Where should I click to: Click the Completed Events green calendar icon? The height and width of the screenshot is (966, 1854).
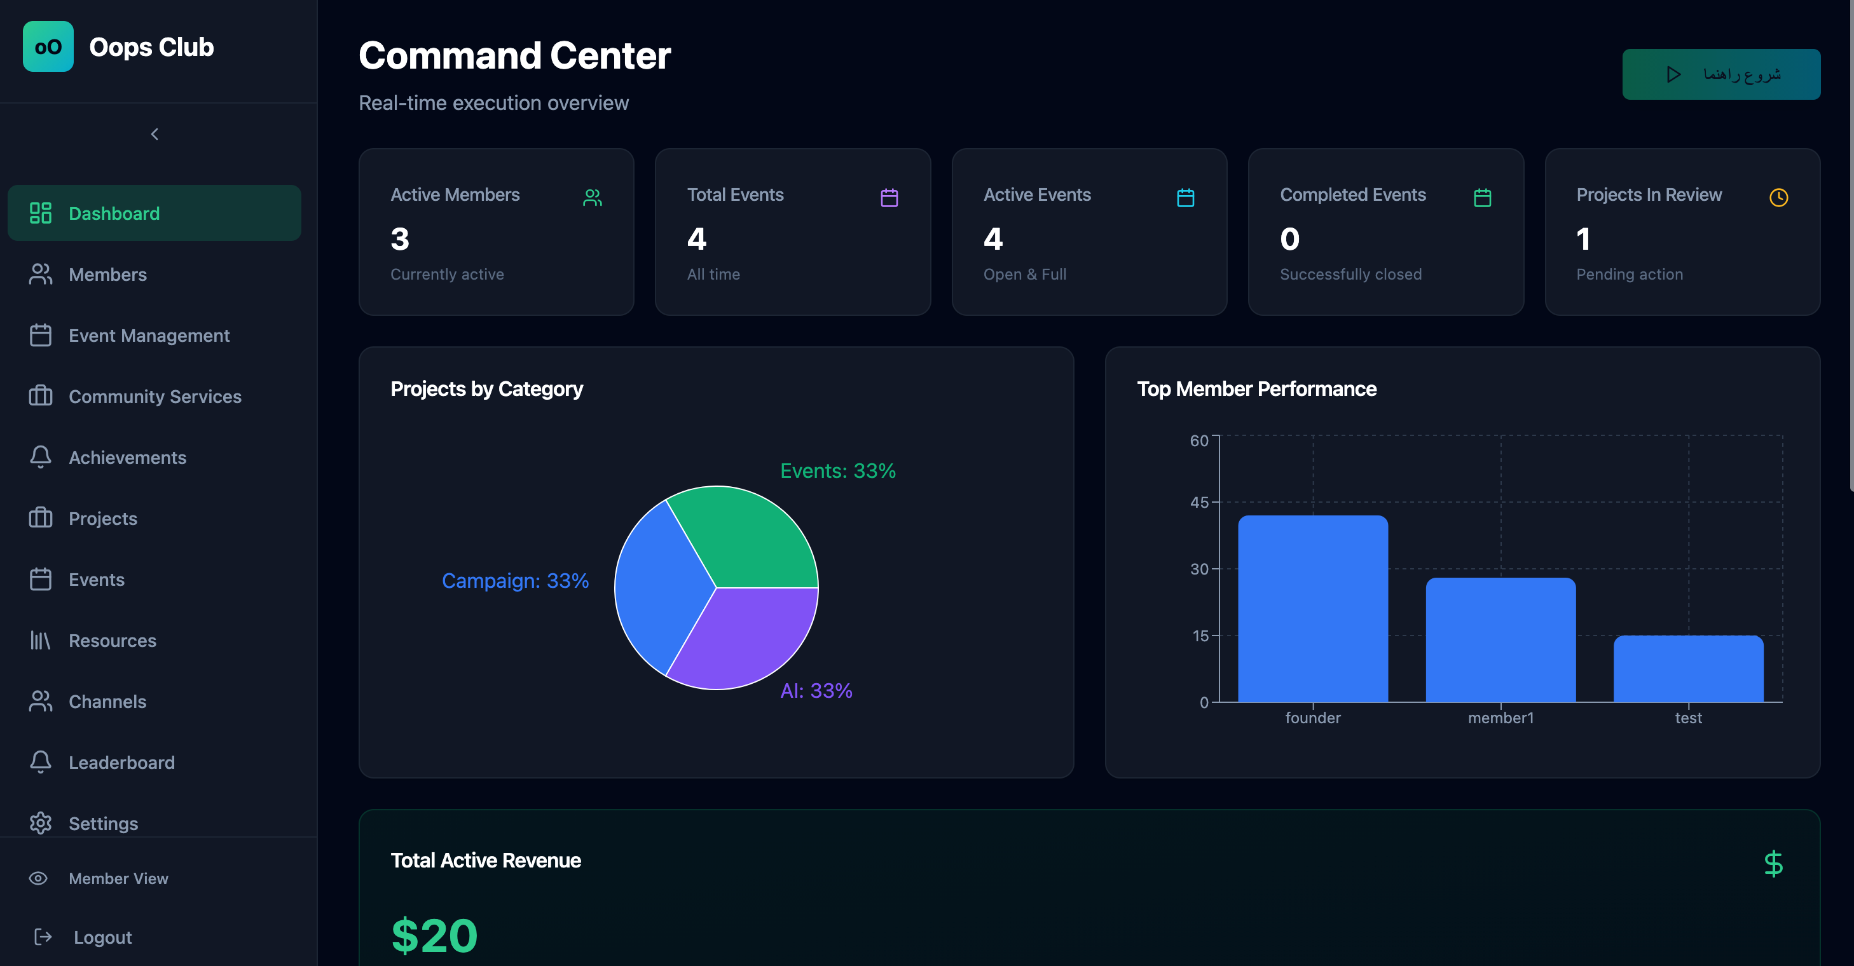1482,198
